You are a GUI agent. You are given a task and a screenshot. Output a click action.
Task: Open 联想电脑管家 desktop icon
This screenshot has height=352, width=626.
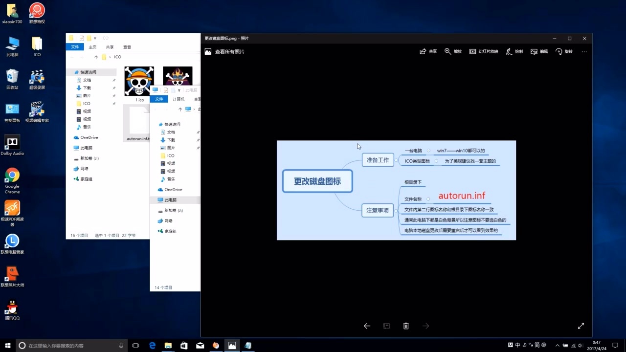point(12,244)
